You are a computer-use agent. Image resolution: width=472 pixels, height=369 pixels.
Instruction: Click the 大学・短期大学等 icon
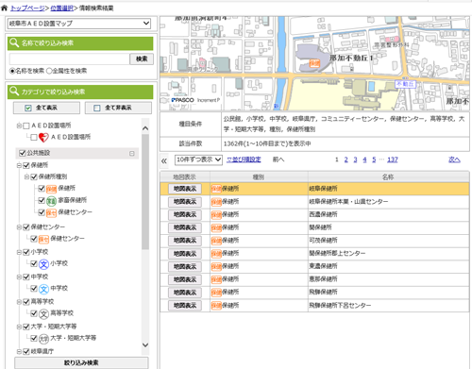(43, 339)
